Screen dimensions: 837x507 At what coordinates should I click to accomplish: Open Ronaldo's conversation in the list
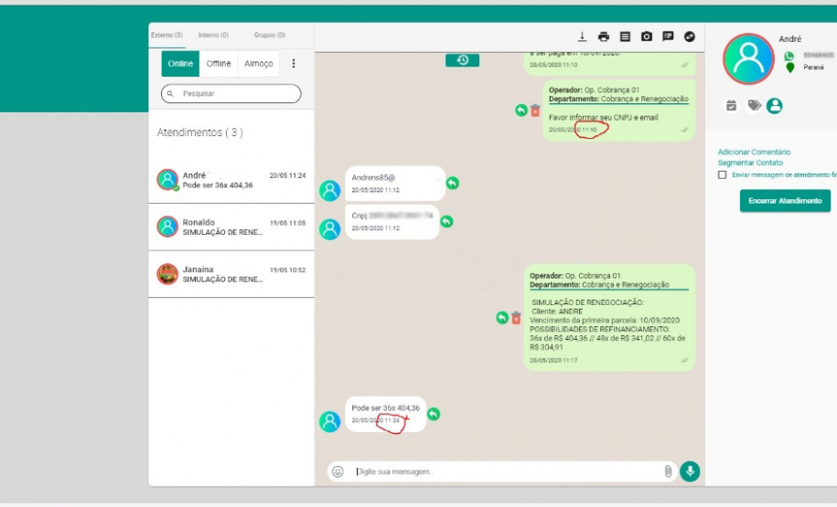coord(231,227)
